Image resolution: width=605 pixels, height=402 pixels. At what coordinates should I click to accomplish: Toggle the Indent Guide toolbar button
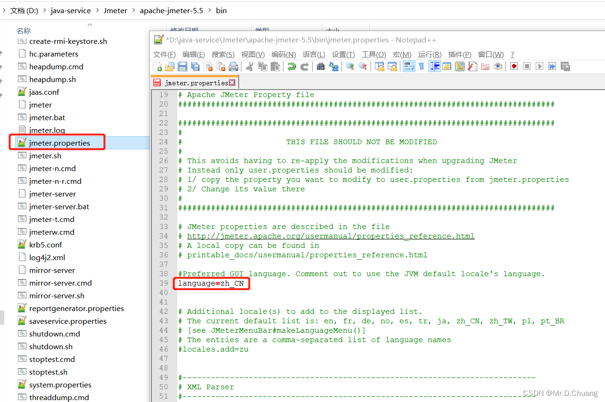click(435, 66)
